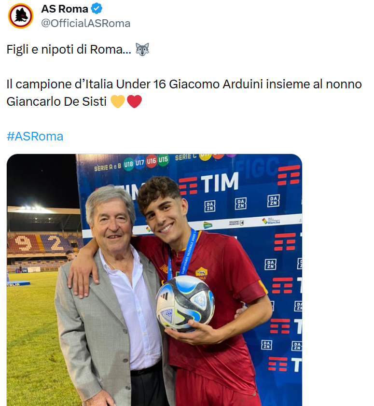Image resolution: width=374 pixels, height=406 pixels.
Task: Click the yellow U17 badge on the banner
Action: coord(140,162)
